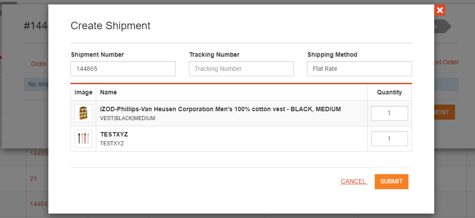Submit the shipment form
The image size is (475, 218).
[x=391, y=181]
